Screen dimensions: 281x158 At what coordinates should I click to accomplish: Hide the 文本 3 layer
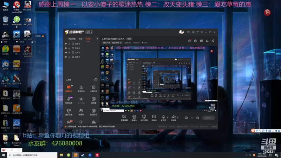[x=66, y=44]
